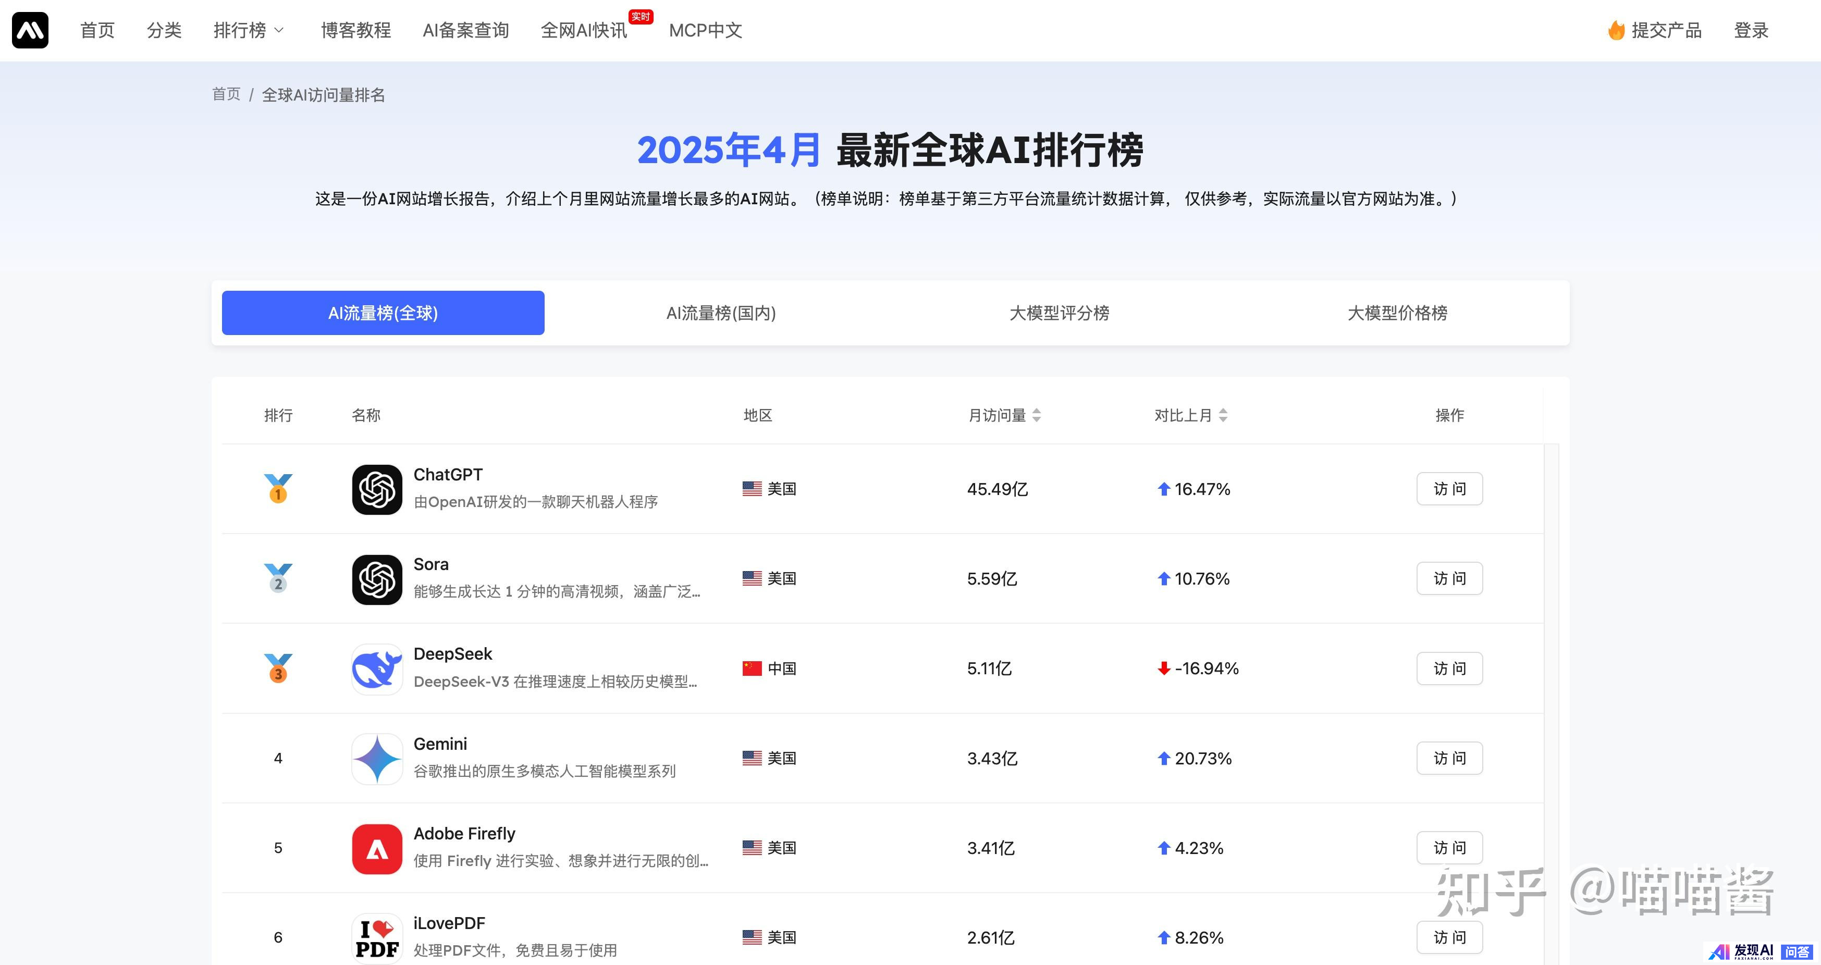The width and height of the screenshot is (1821, 965).
Task: Click the iLovePDF icon
Action: coord(377,938)
